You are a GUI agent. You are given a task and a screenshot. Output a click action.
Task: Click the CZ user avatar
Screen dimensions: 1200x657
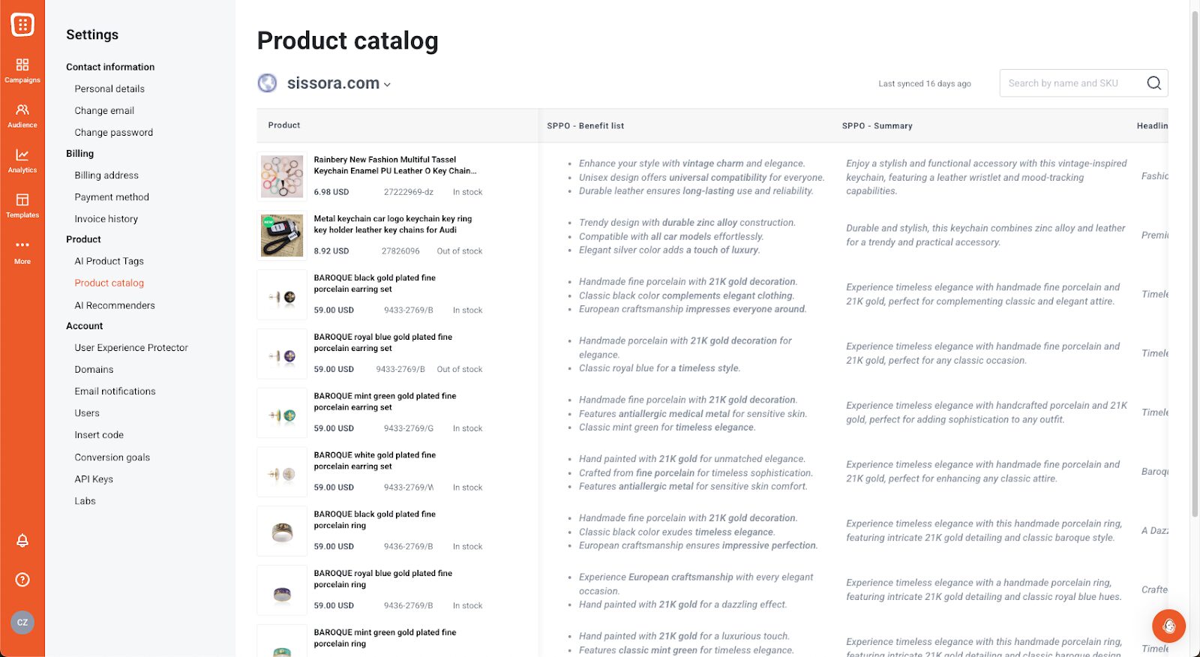pos(22,622)
